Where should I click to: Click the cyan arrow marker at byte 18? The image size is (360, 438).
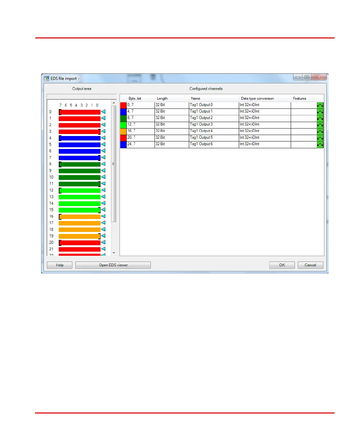coord(103,230)
